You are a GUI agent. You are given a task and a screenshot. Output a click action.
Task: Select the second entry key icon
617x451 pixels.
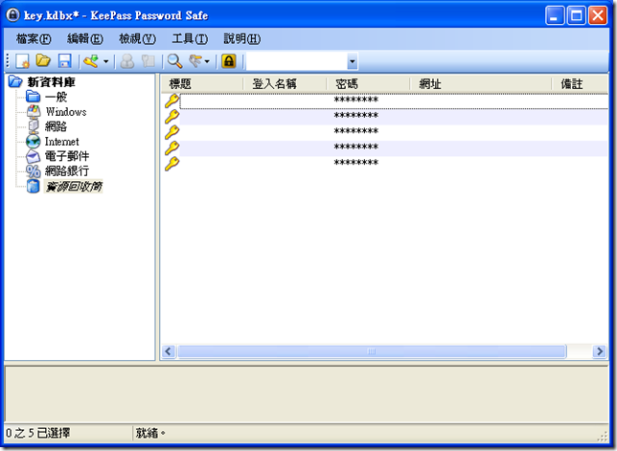[x=171, y=117]
